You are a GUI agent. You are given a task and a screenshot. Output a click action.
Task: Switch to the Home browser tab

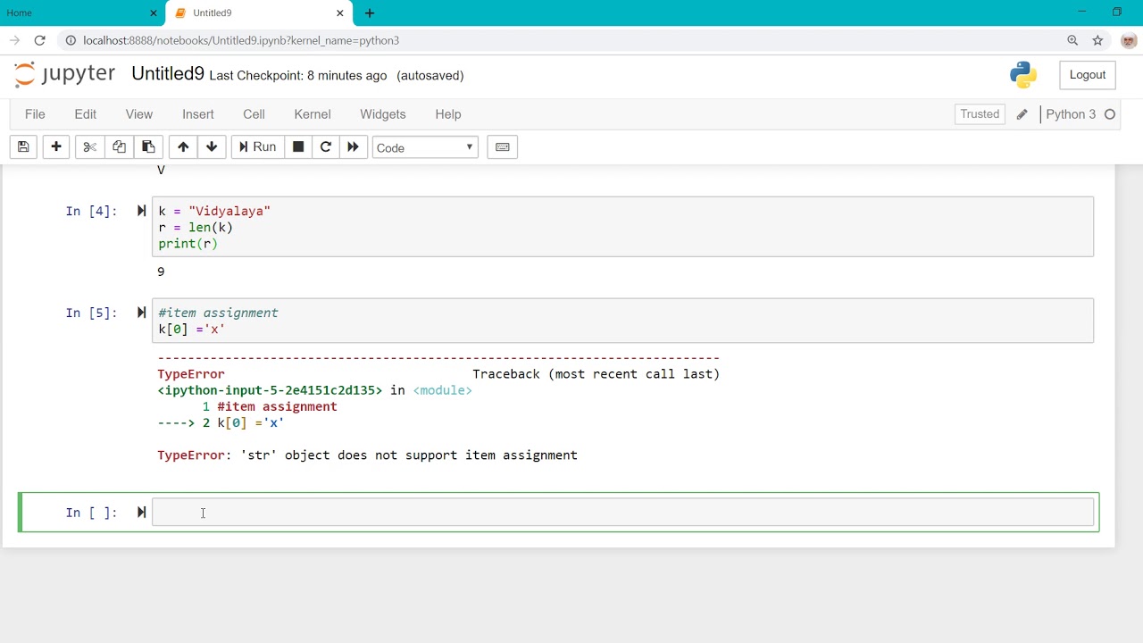click(82, 13)
